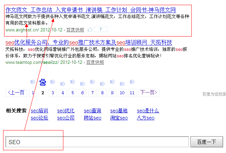Select related search seo培训
The image size is (226, 153).
click(x=39, y=111)
